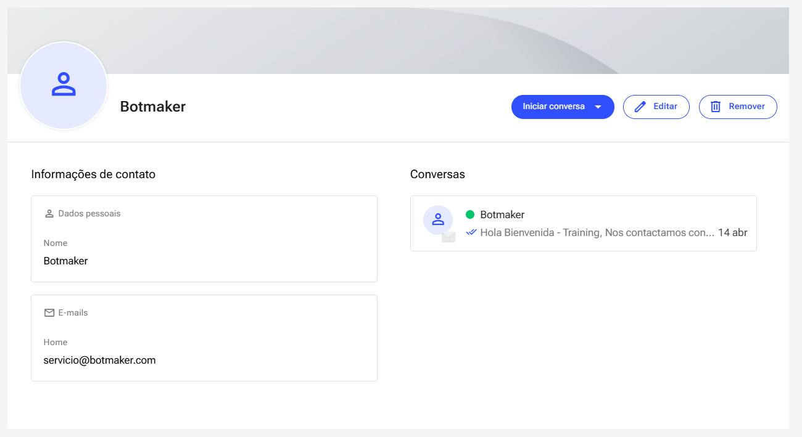Click the conversation avatar icon in Conversas
This screenshot has height=437, width=802.
pyautogui.click(x=438, y=219)
